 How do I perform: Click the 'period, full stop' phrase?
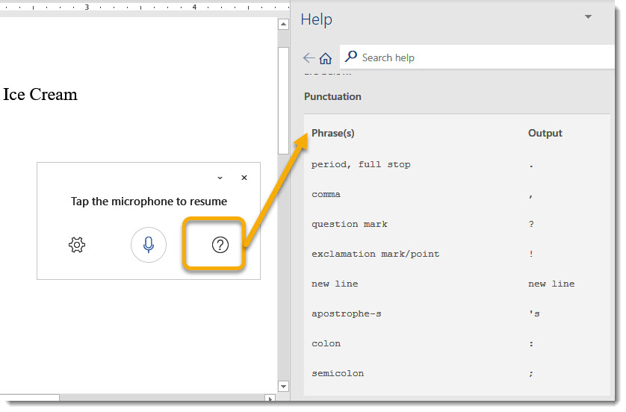(x=361, y=164)
